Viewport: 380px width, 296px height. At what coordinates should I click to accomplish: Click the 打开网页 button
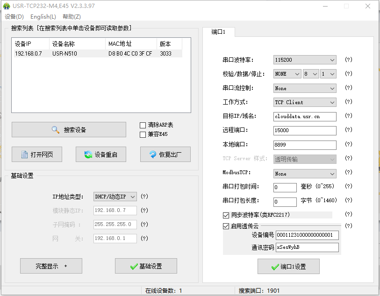pyautogui.click(x=37, y=154)
